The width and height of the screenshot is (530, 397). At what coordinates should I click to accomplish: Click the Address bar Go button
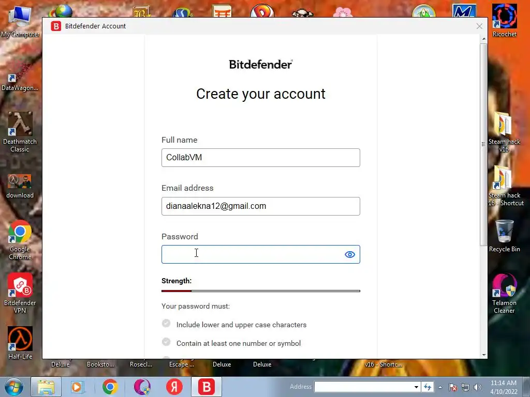point(428,387)
